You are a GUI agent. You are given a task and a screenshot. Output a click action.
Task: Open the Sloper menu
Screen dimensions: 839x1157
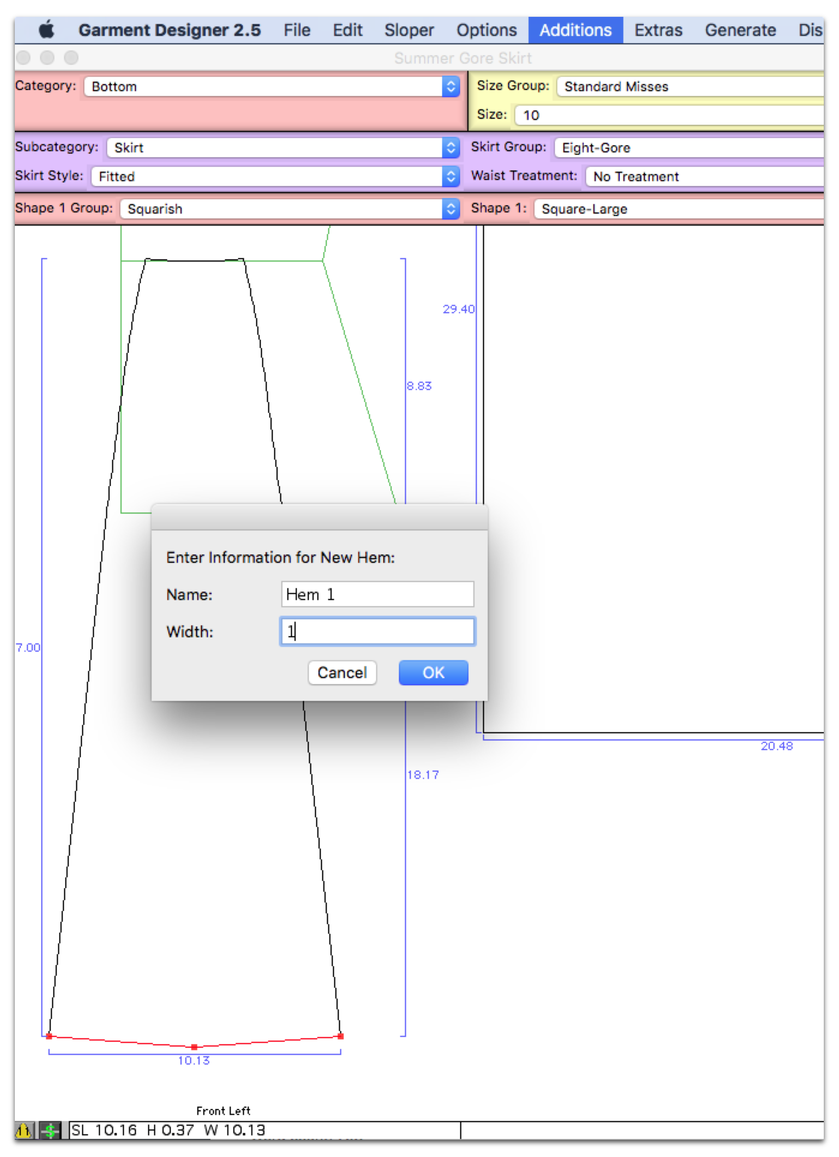[x=409, y=30]
